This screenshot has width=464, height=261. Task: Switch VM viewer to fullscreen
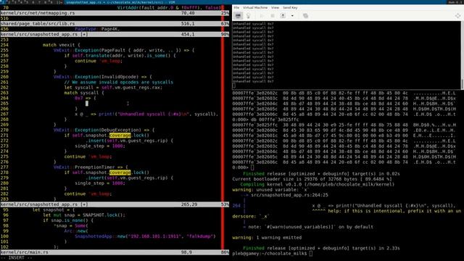[x=457, y=15]
